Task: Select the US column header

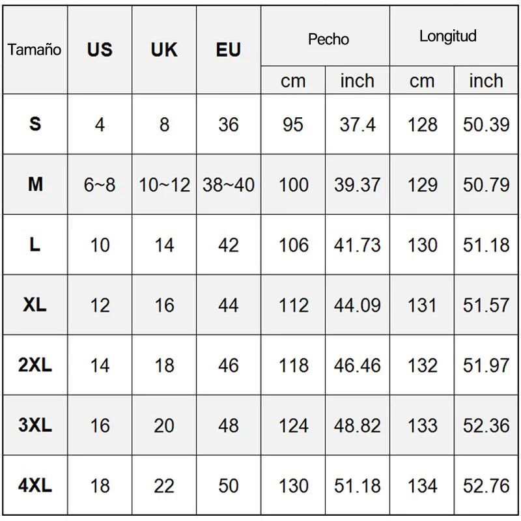Action: 100,50
